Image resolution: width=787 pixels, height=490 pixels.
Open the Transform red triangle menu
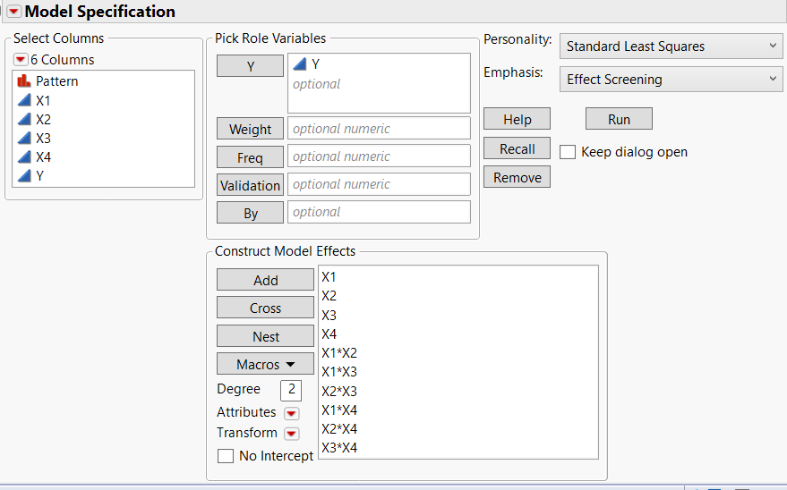pyautogui.click(x=291, y=434)
